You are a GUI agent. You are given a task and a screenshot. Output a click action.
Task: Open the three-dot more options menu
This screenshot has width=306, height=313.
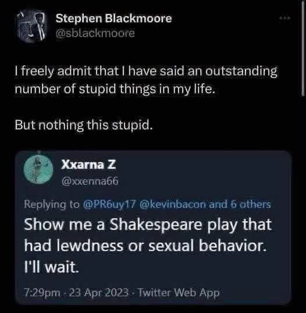[285, 18]
